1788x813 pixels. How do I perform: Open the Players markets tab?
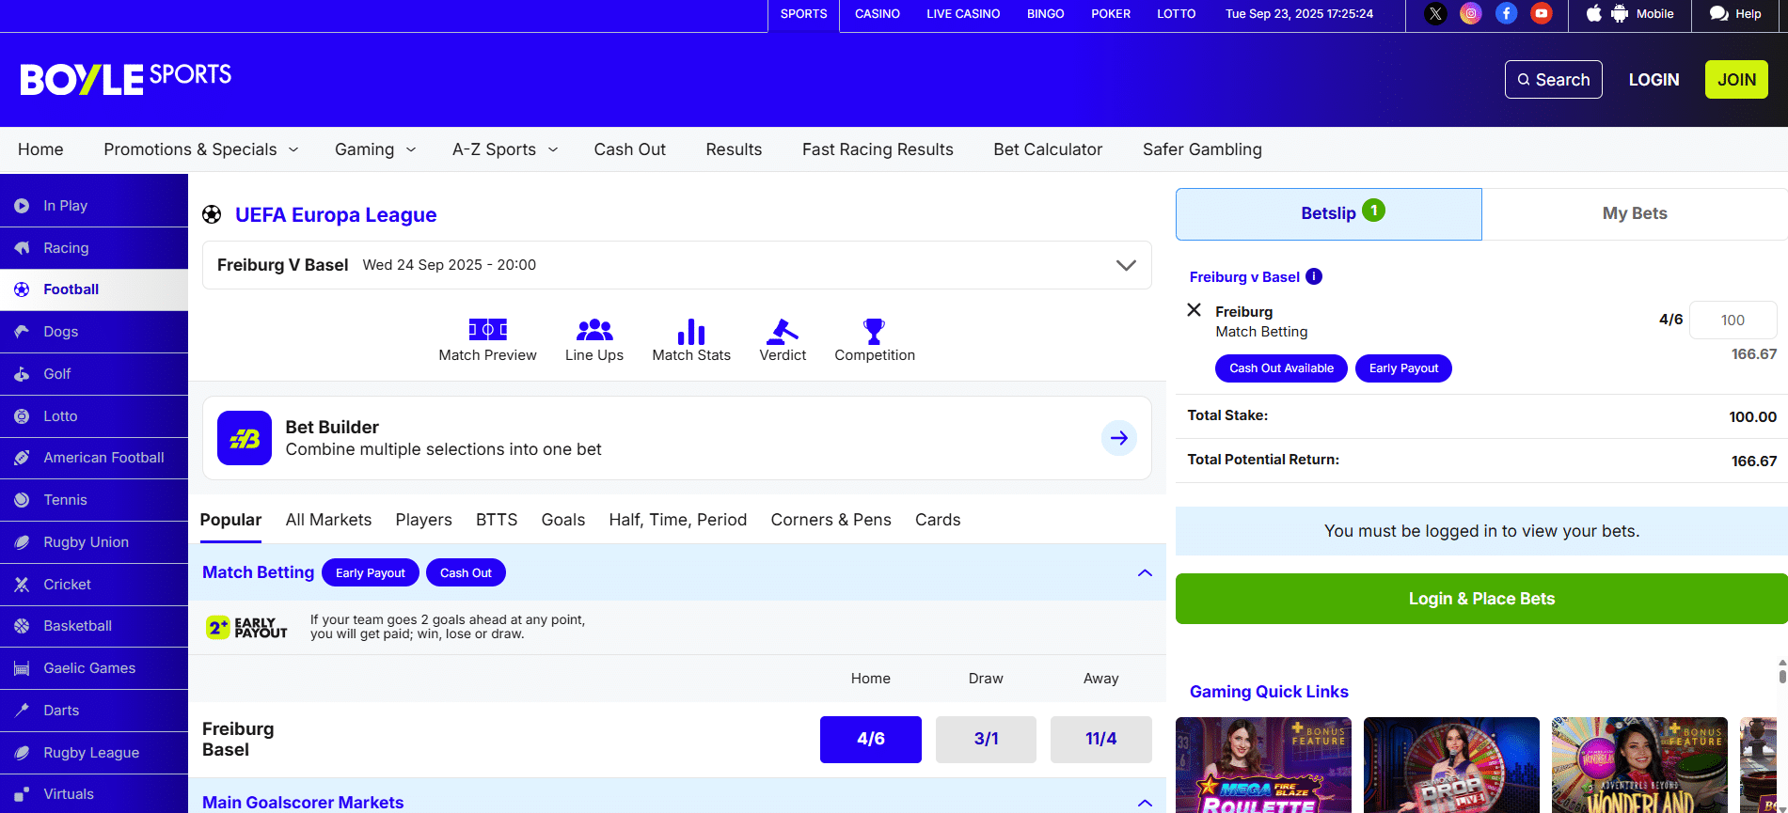423,520
